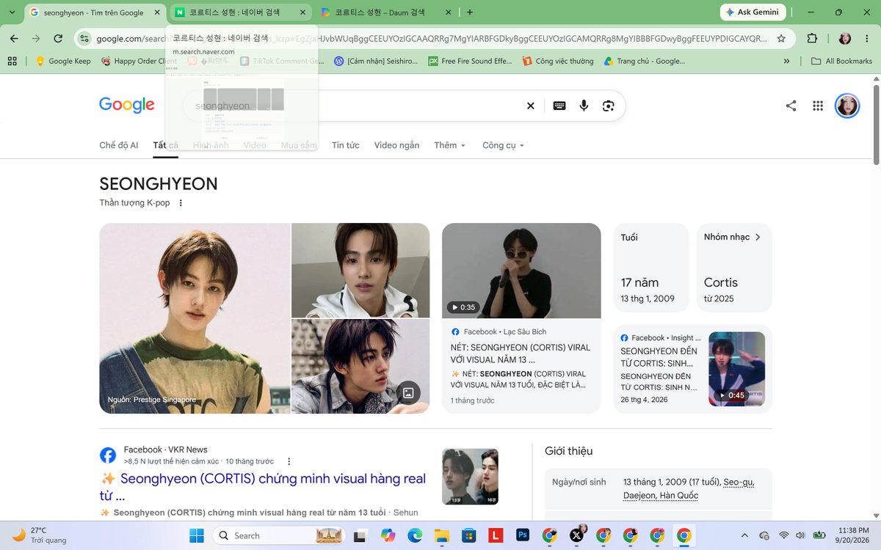881x550 pixels.
Task: Go to Google home via logo
Action: [x=127, y=105]
